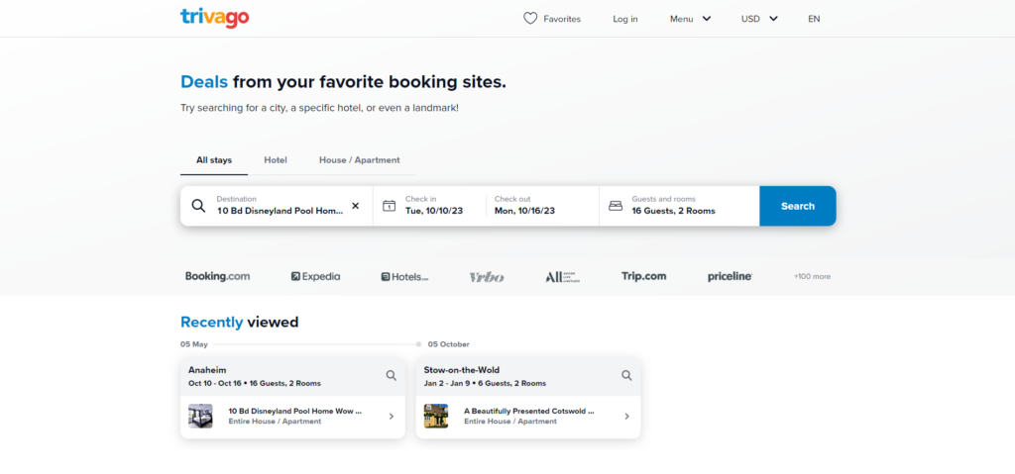
Task: Click Jan 2 - Jan 9 guests text
Action: (x=485, y=384)
